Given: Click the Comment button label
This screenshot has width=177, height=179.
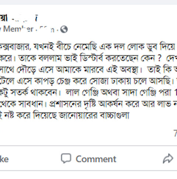Looking at the screenshot, I should click(x=96, y=159).
